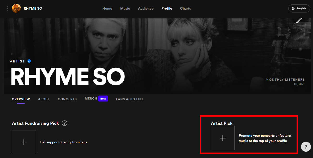Go to the Home navigation item

107,8
